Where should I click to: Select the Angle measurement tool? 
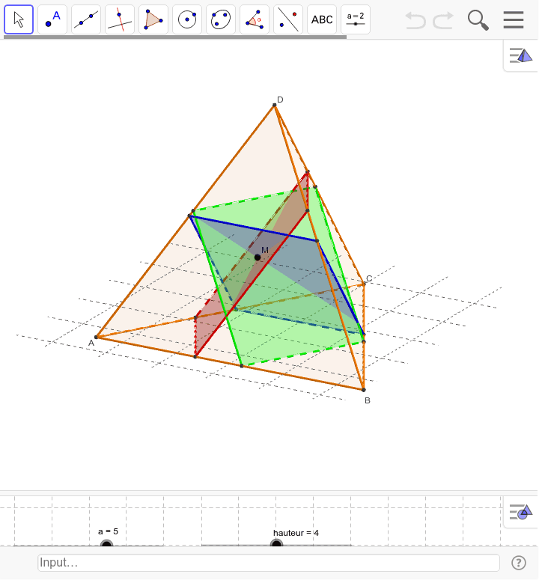click(254, 19)
